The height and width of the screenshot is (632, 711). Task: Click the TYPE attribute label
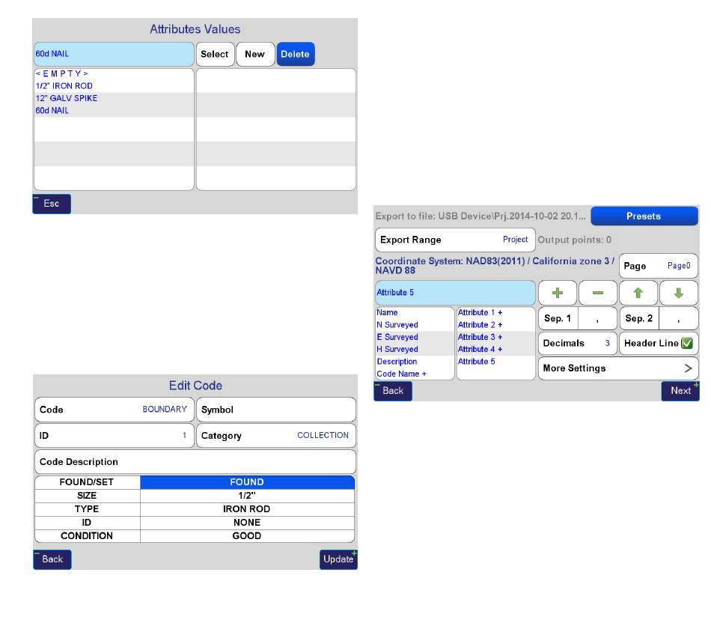click(87, 509)
